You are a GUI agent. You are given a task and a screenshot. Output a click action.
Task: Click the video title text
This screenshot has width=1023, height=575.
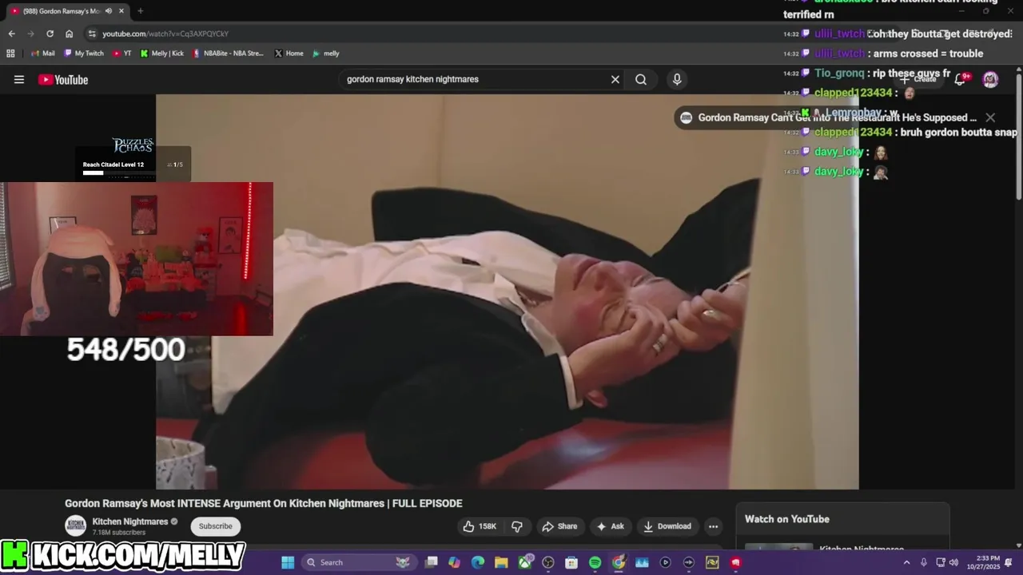point(264,503)
